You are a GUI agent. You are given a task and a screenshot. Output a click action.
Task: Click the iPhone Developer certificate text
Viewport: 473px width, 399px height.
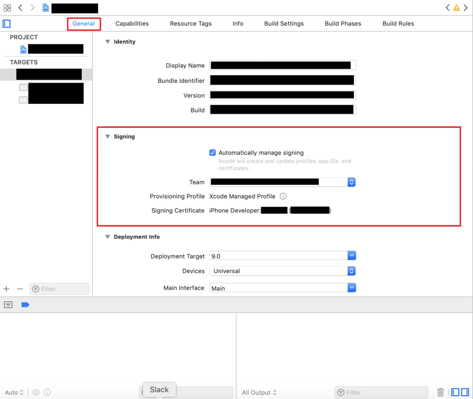tap(235, 211)
